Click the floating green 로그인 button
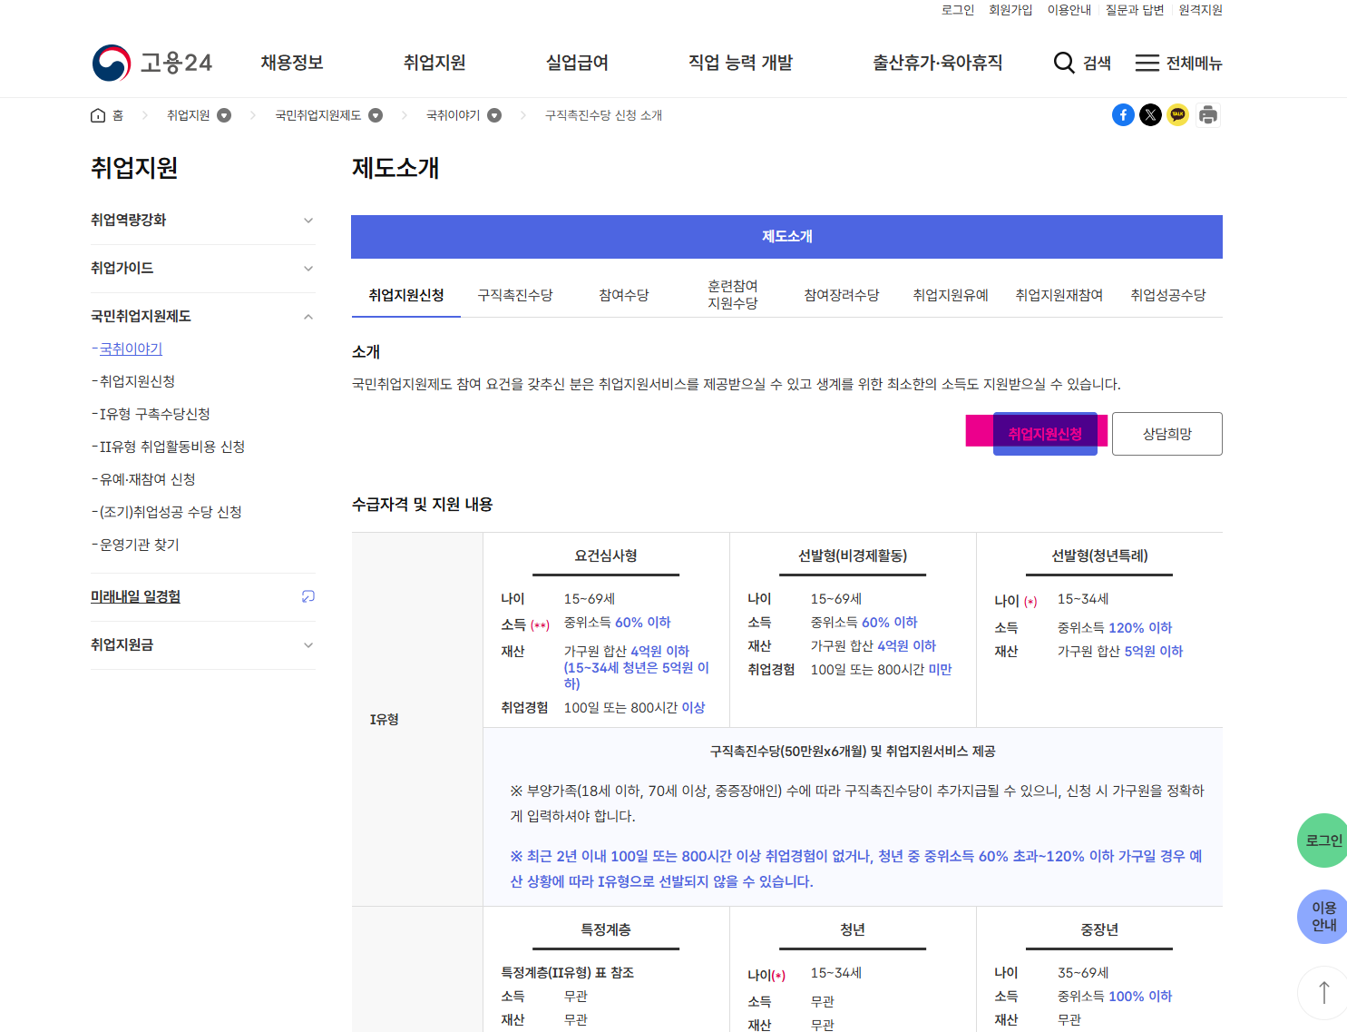Viewport: 1347px width, 1032px height. 1323,840
